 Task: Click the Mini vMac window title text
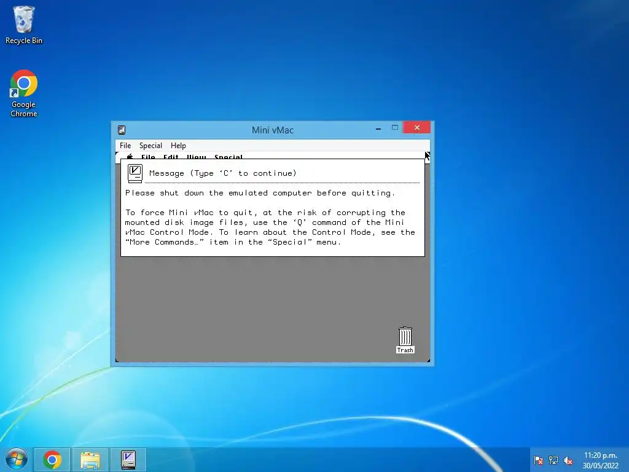click(x=272, y=130)
